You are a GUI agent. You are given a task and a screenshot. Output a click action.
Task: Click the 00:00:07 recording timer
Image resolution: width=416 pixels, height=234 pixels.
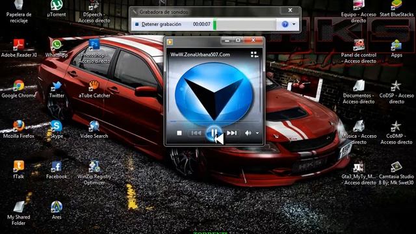[x=201, y=24]
